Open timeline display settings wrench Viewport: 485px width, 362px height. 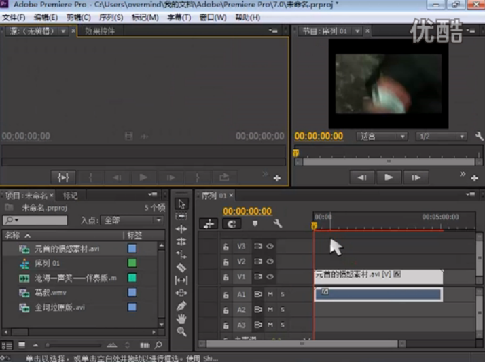pyautogui.click(x=277, y=223)
